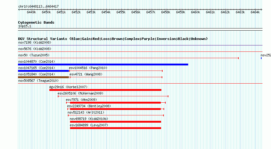Click the chr10:6448113..6464417 region label
This screenshot has width=271, height=149.
[x=38, y=7]
